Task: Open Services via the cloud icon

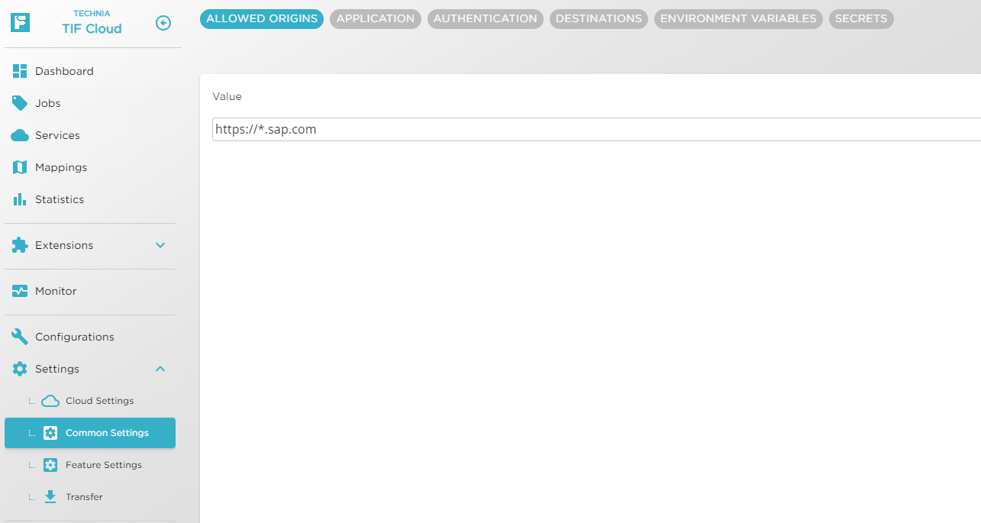Action: [x=20, y=135]
